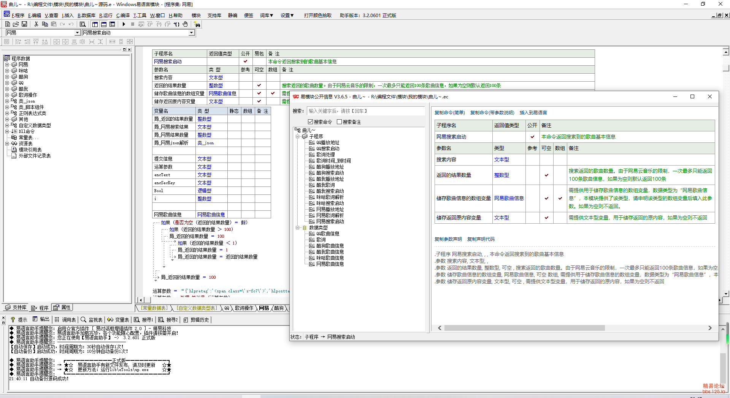This screenshot has width=730, height=398.
Task: Open the 监视表 watch table tab
Action: [92, 320]
